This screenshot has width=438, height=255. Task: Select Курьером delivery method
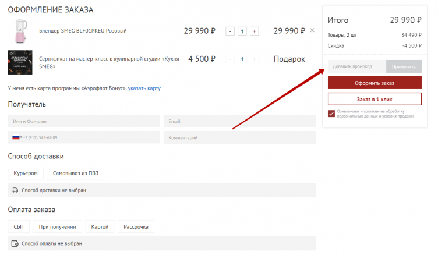26,173
